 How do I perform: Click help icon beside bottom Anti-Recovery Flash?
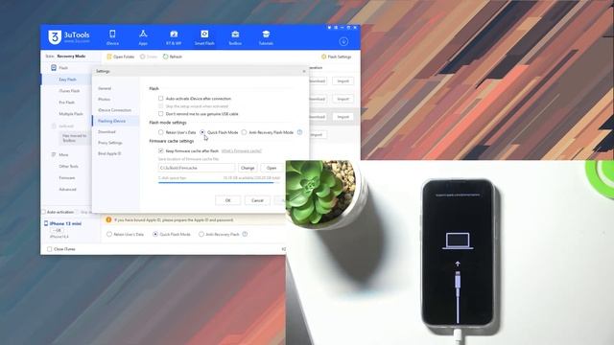point(245,234)
